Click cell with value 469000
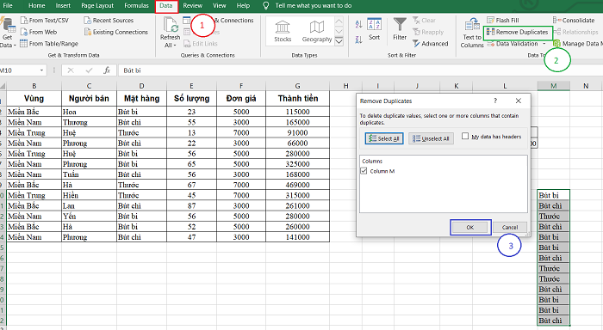The height and width of the screenshot is (330, 603). coord(298,185)
